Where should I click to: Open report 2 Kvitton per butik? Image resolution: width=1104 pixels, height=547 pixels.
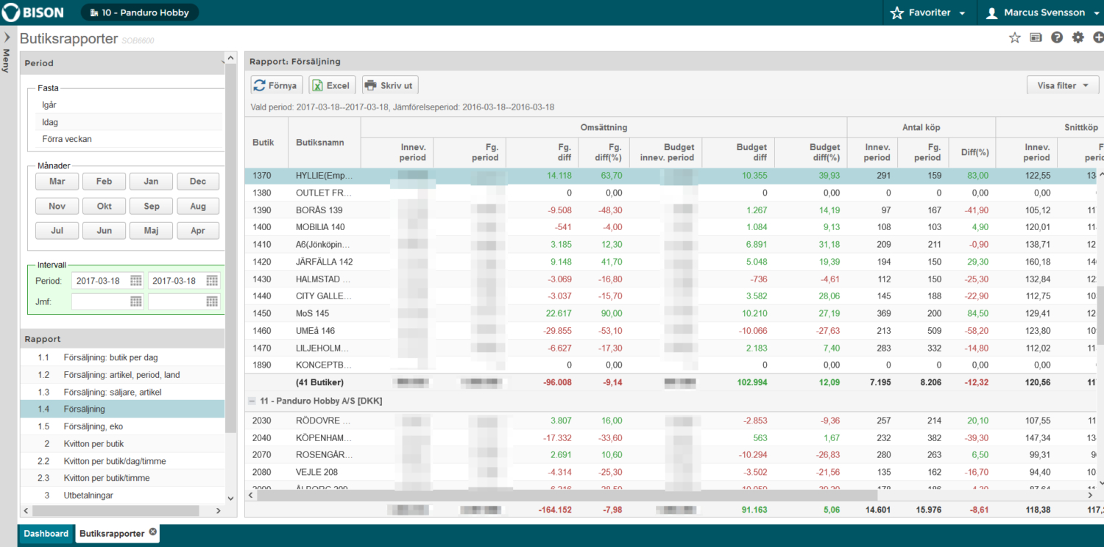(122, 443)
